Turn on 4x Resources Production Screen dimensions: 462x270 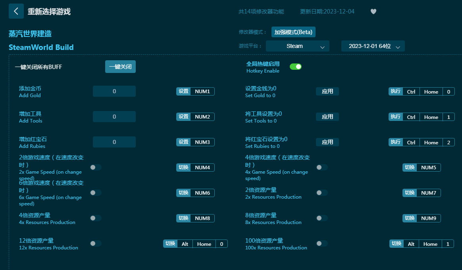coord(96,218)
